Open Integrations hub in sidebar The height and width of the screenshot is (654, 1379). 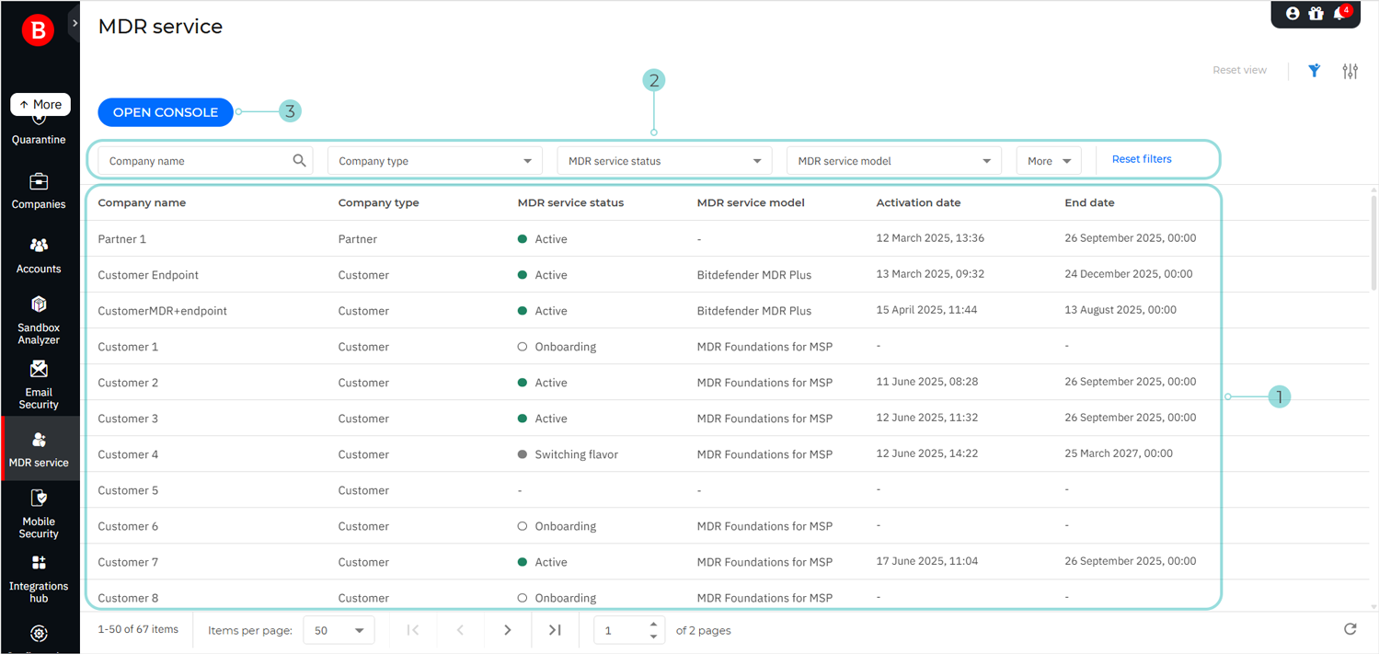(x=39, y=577)
